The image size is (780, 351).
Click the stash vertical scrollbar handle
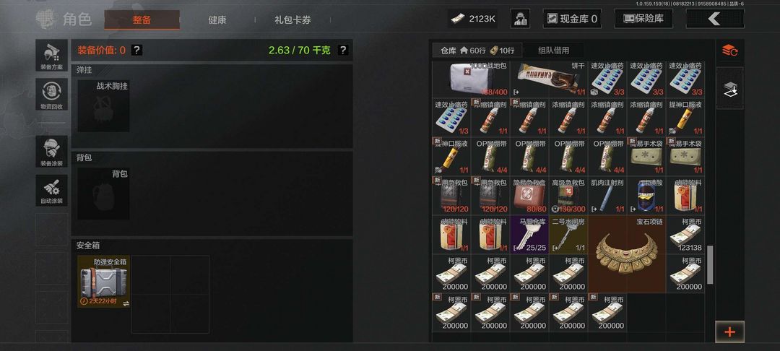pyautogui.click(x=711, y=264)
